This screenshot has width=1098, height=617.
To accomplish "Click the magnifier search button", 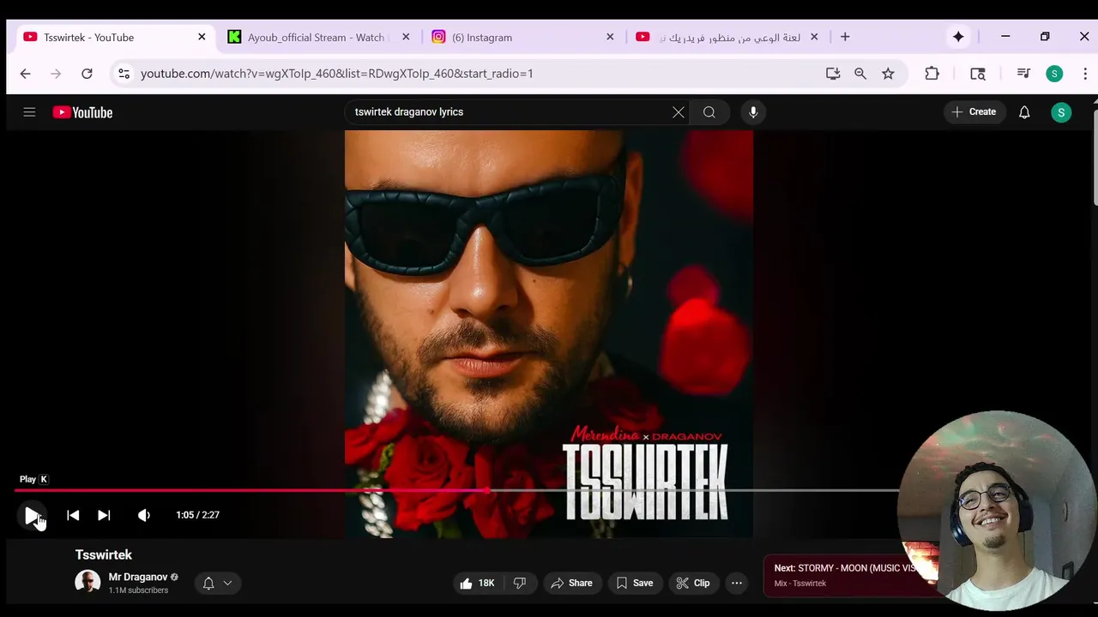I will [709, 112].
